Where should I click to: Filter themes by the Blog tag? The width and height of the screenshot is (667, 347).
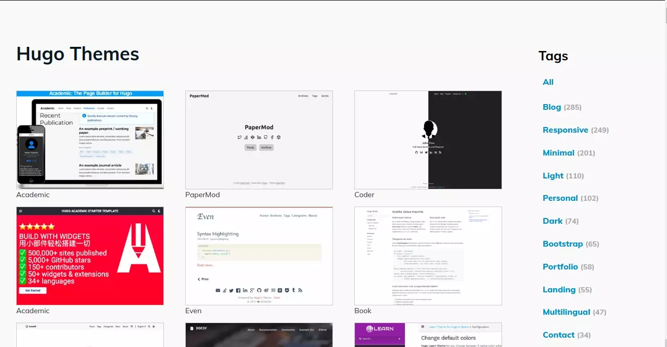[x=551, y=107]
